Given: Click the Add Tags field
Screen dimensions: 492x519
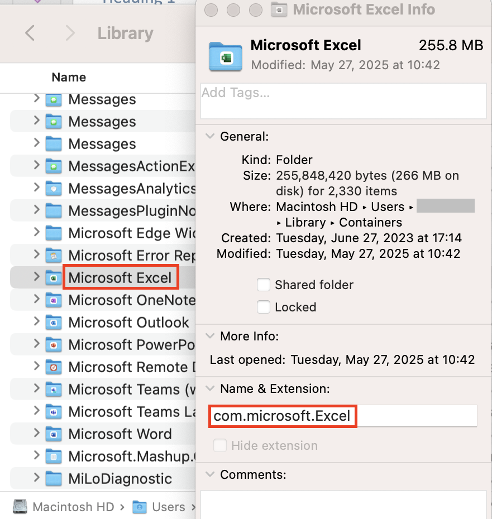Looking at the screenshot, I should click(x=343, y=101).
